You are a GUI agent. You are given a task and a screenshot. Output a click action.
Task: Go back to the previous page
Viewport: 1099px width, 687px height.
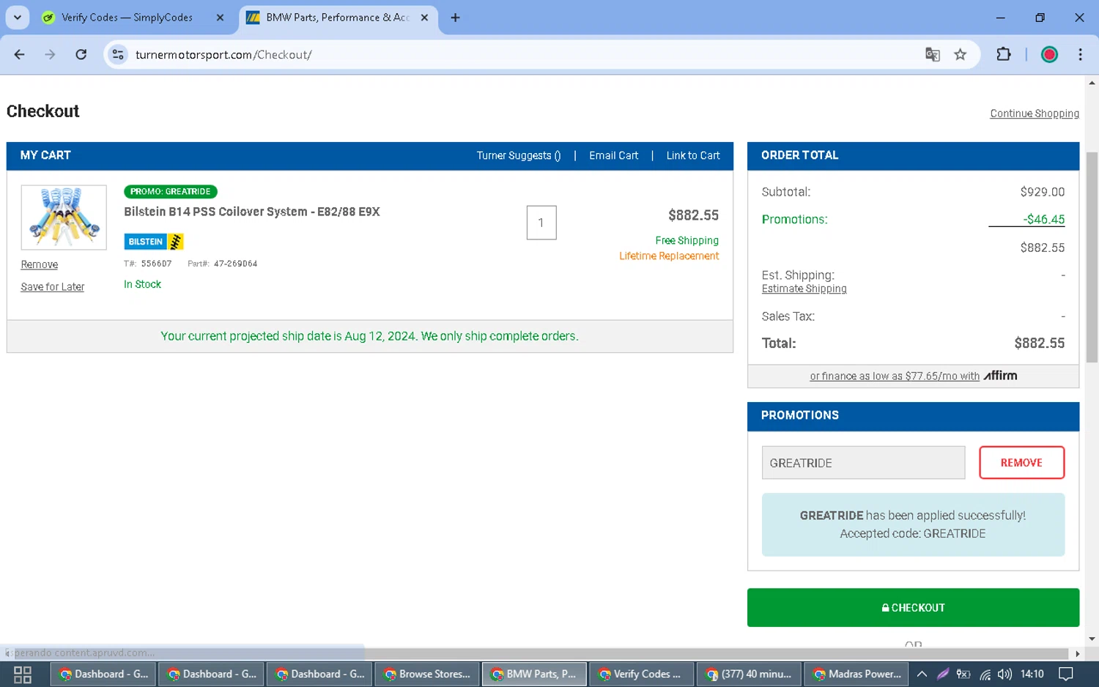[x=20, y=54]
